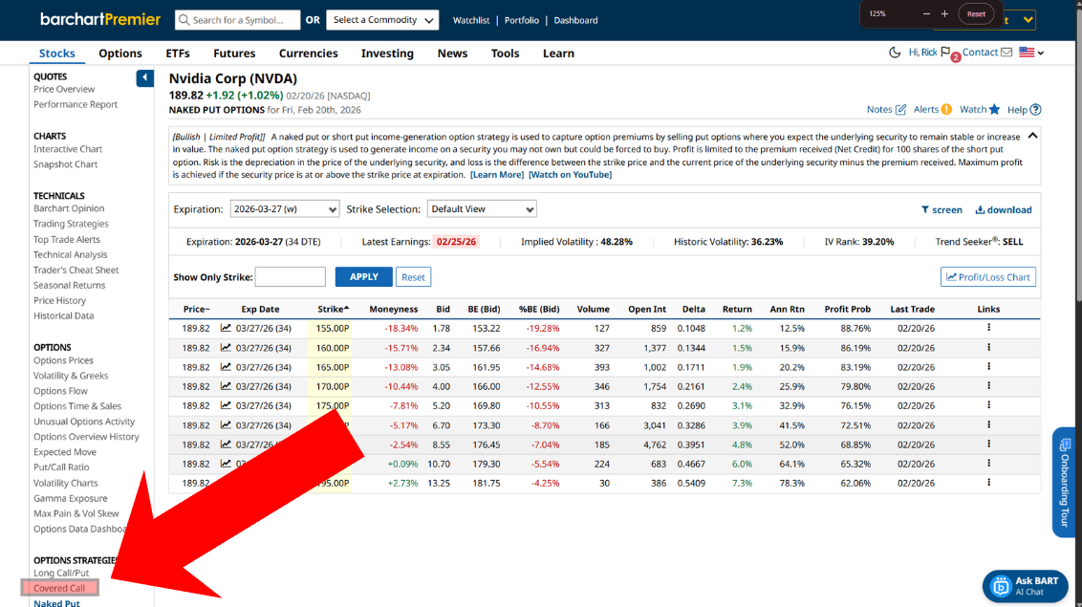Image resolution: width=1082 pixels, height=607 pixels.
Task: Toggle the Watch star for NVDA
Action: pyautogui.click(x=994, y=110)
